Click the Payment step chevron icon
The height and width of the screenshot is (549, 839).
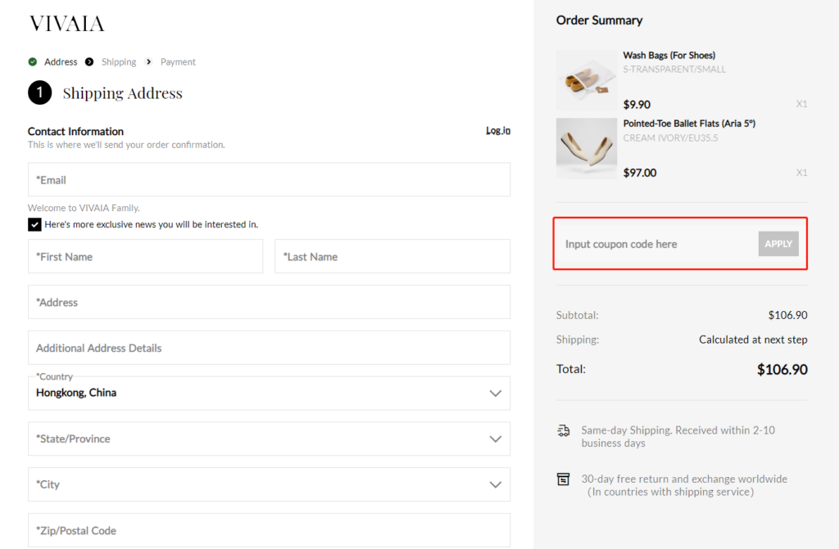[x=148, y=62]
